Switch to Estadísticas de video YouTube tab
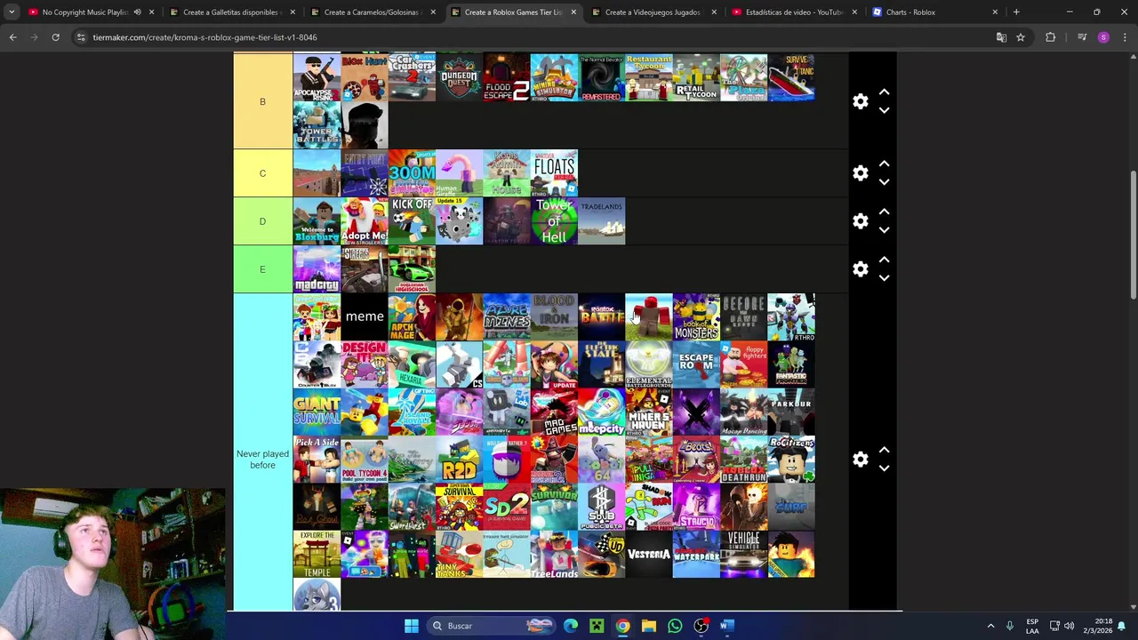 [794, 12]
